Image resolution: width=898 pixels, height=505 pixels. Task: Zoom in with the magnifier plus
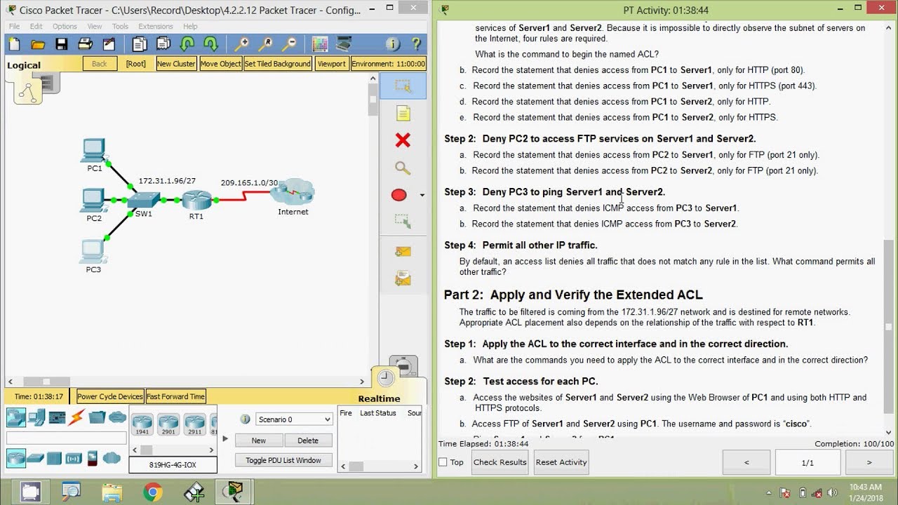pyautogui.click(x=241, y=44)
